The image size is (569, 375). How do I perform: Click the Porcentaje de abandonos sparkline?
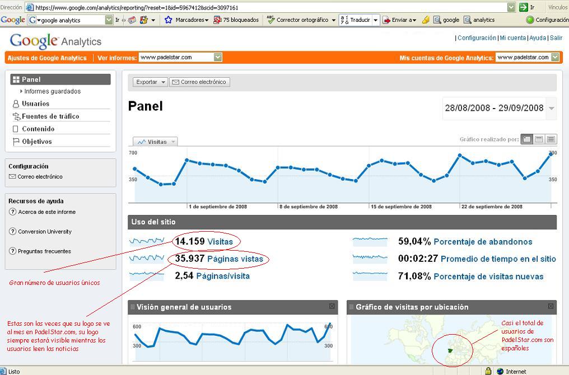[x=370, y=241]
